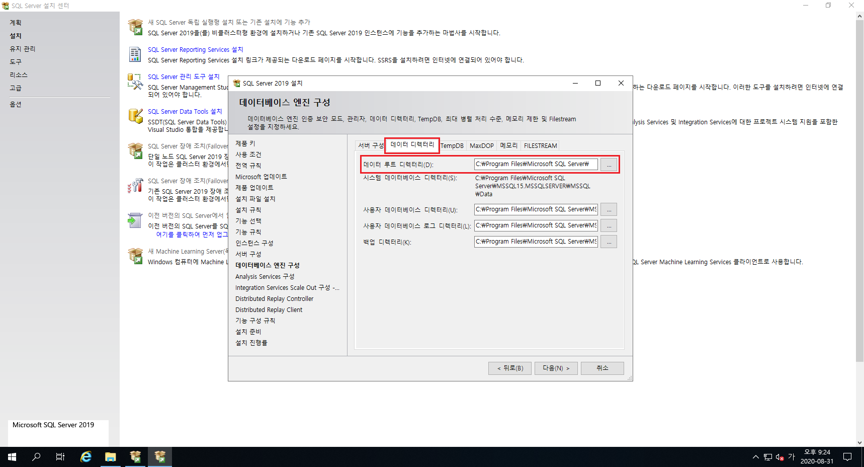This screenshot has width=864, height=467.
Task: Click the 다음(N) next button
Action: pyautogui.click(x=556, y=368)
